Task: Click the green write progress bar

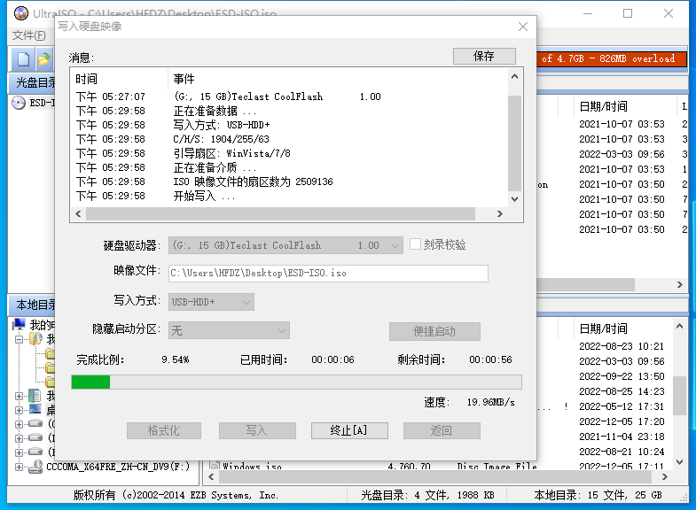Action: point(296,382)
